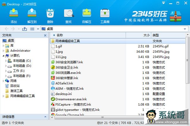The height and width of the screenshot is (126, 190).
Task: Click the horizontal scrollbar left arrow
Action: [x=52, y=117]
